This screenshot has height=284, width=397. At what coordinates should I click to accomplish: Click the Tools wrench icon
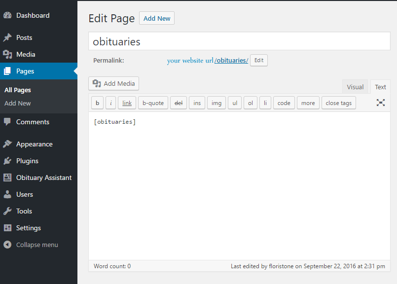click(x=7, y=212)
